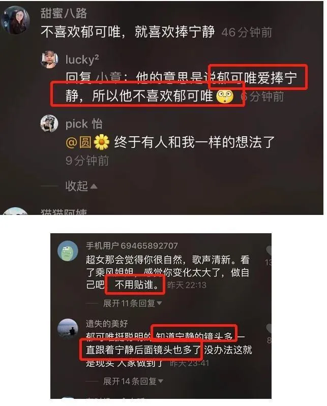Like the 遗失的美好 comment
Viewport: 327px width, 406px height.
(x=269, y=329)
